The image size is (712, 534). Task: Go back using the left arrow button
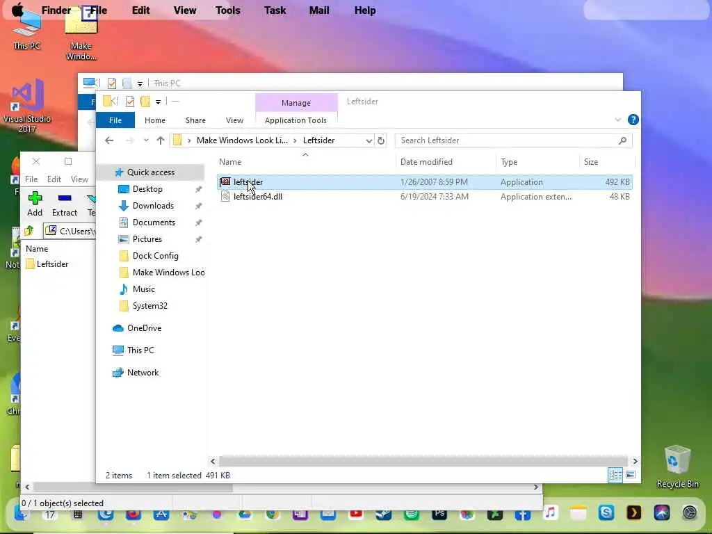point(109,140)
